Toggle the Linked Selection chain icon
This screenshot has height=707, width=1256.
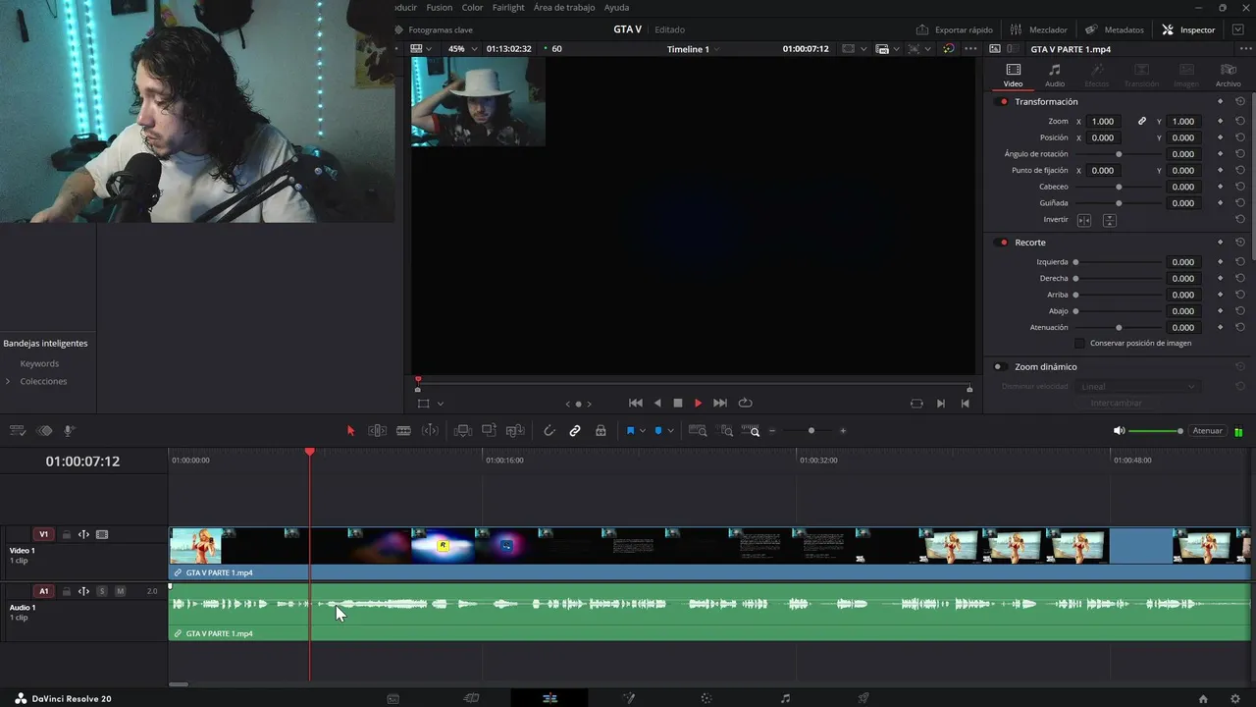click(x=575, y=430)
